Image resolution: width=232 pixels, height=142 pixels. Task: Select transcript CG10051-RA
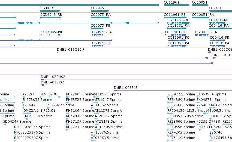coord(203,14)
